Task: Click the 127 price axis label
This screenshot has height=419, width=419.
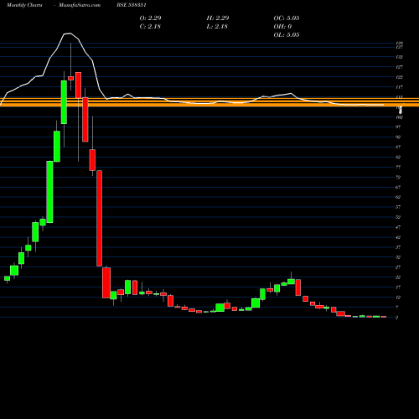Action: click(x=399, y=67)
